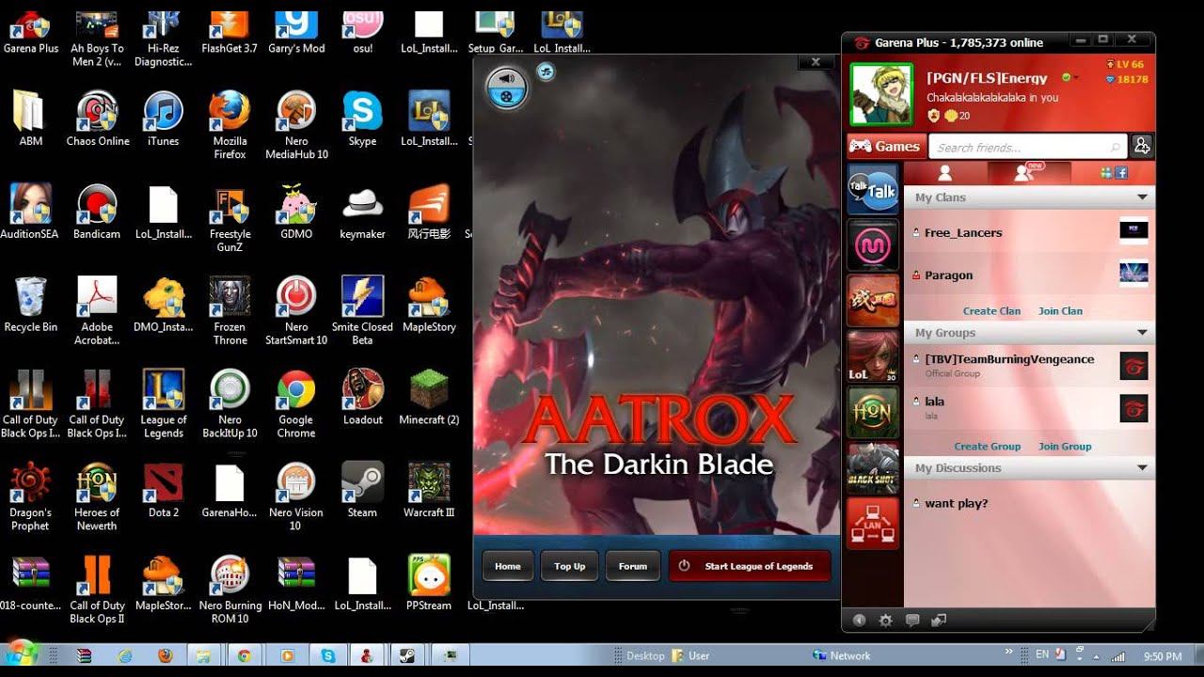Screen dimensions: 1204x677
Task: Open the Heroes of Newerth desktop icon
Action: point(97,496)
